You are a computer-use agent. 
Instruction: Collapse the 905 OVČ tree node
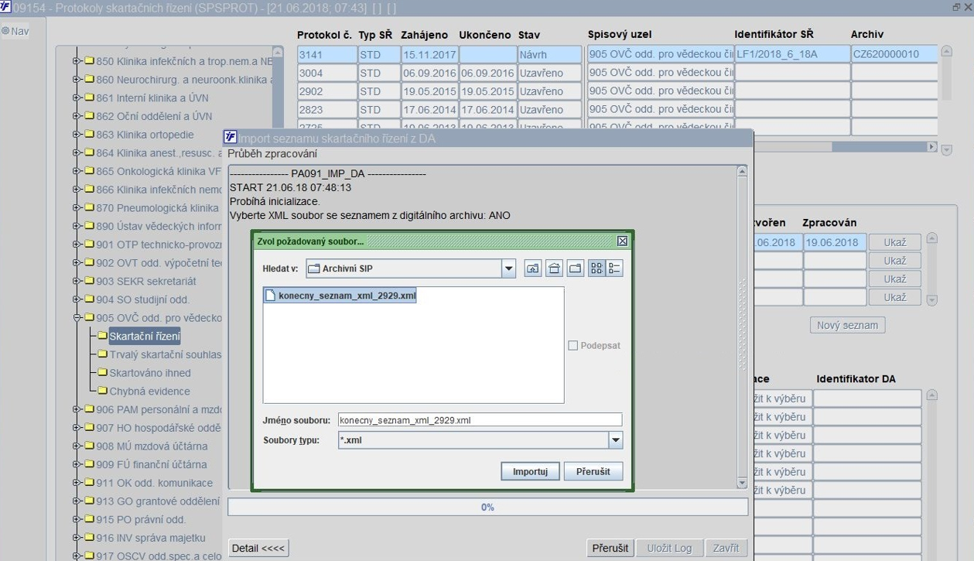tap(77, 318)
